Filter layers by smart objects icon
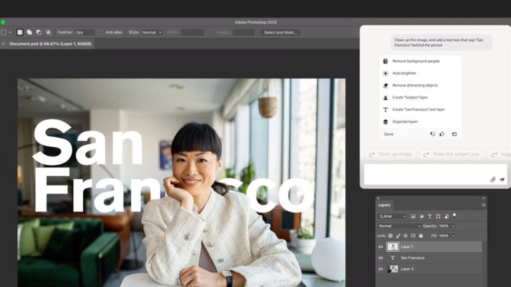 point(446,217)
